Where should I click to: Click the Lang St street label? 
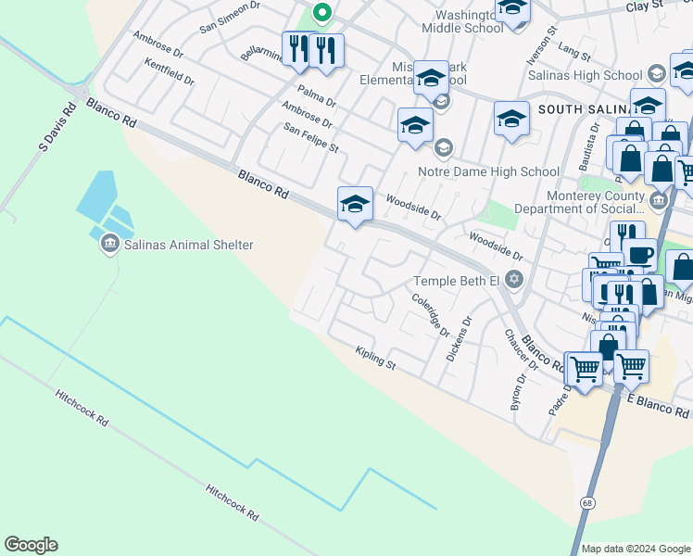coord(574,52)
